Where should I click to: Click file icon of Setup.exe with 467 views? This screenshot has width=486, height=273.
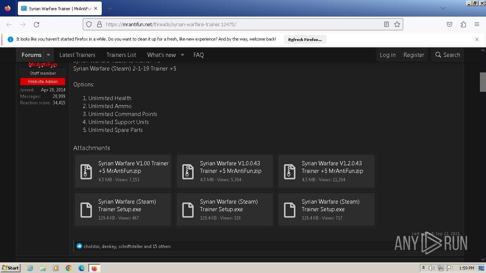86,210
